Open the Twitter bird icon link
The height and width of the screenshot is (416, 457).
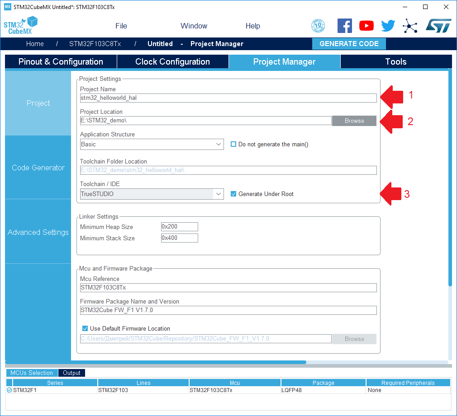(388, 26)
